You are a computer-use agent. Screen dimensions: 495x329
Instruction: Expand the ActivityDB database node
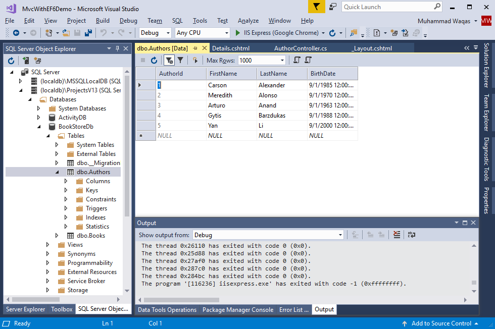pyautogui.click(x=38, y=118)
